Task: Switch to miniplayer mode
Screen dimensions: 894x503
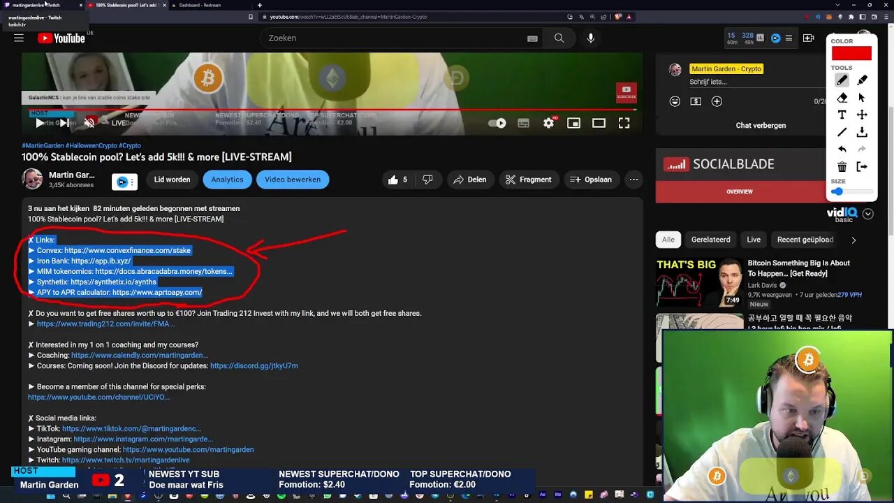Action: coord(573,123)
